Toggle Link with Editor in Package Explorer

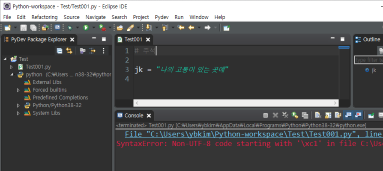click(x=69, y=51)
